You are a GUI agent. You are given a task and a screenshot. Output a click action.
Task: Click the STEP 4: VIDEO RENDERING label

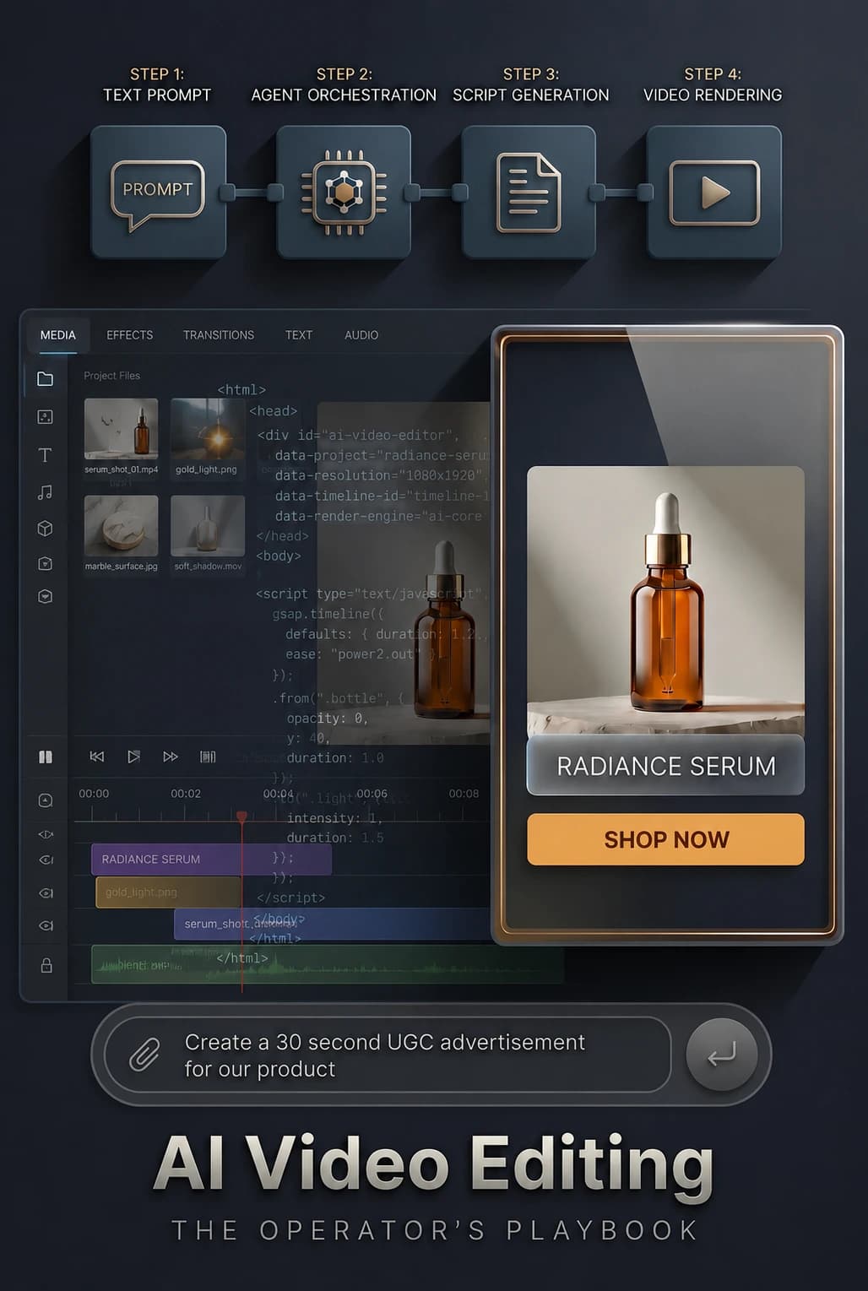713,84
